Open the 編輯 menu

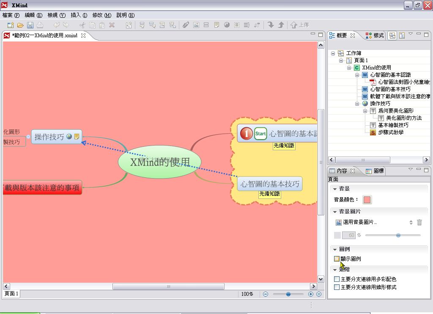coord(33,15)
